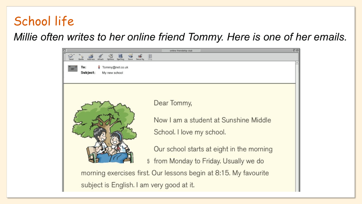
Task: Click the Attach file icon
Action: coord(101,56)
